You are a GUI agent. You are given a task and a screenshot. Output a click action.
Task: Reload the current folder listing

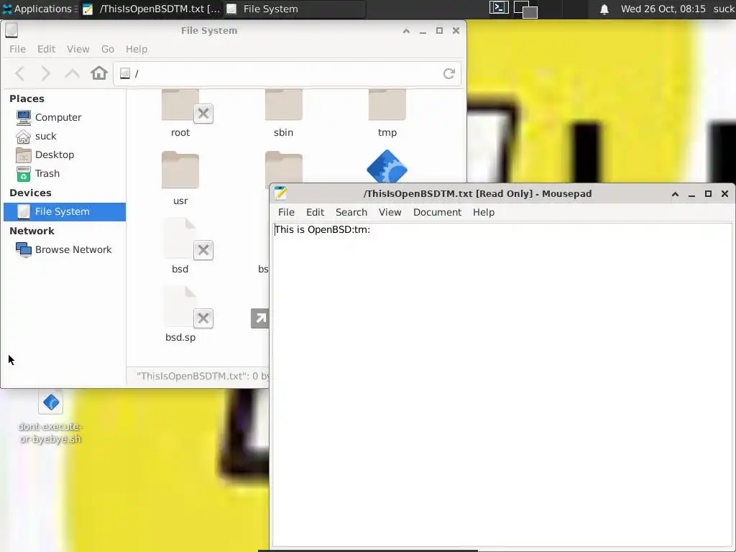coord(448,73)
